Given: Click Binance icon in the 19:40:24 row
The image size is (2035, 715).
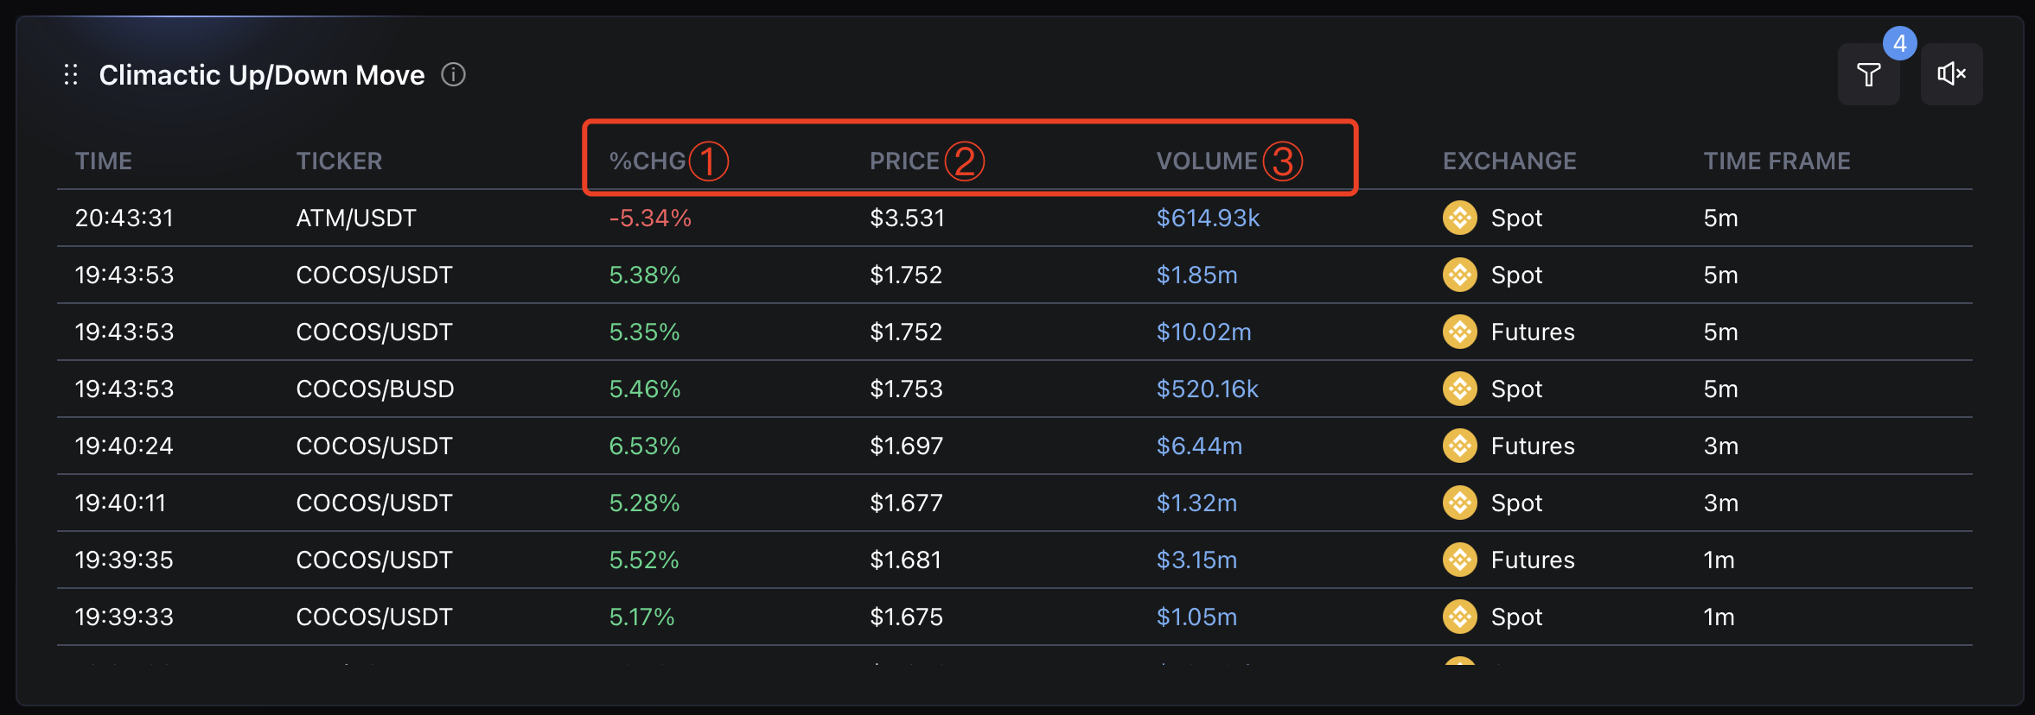Looking at the screenshot, I should pos(1459,446).
